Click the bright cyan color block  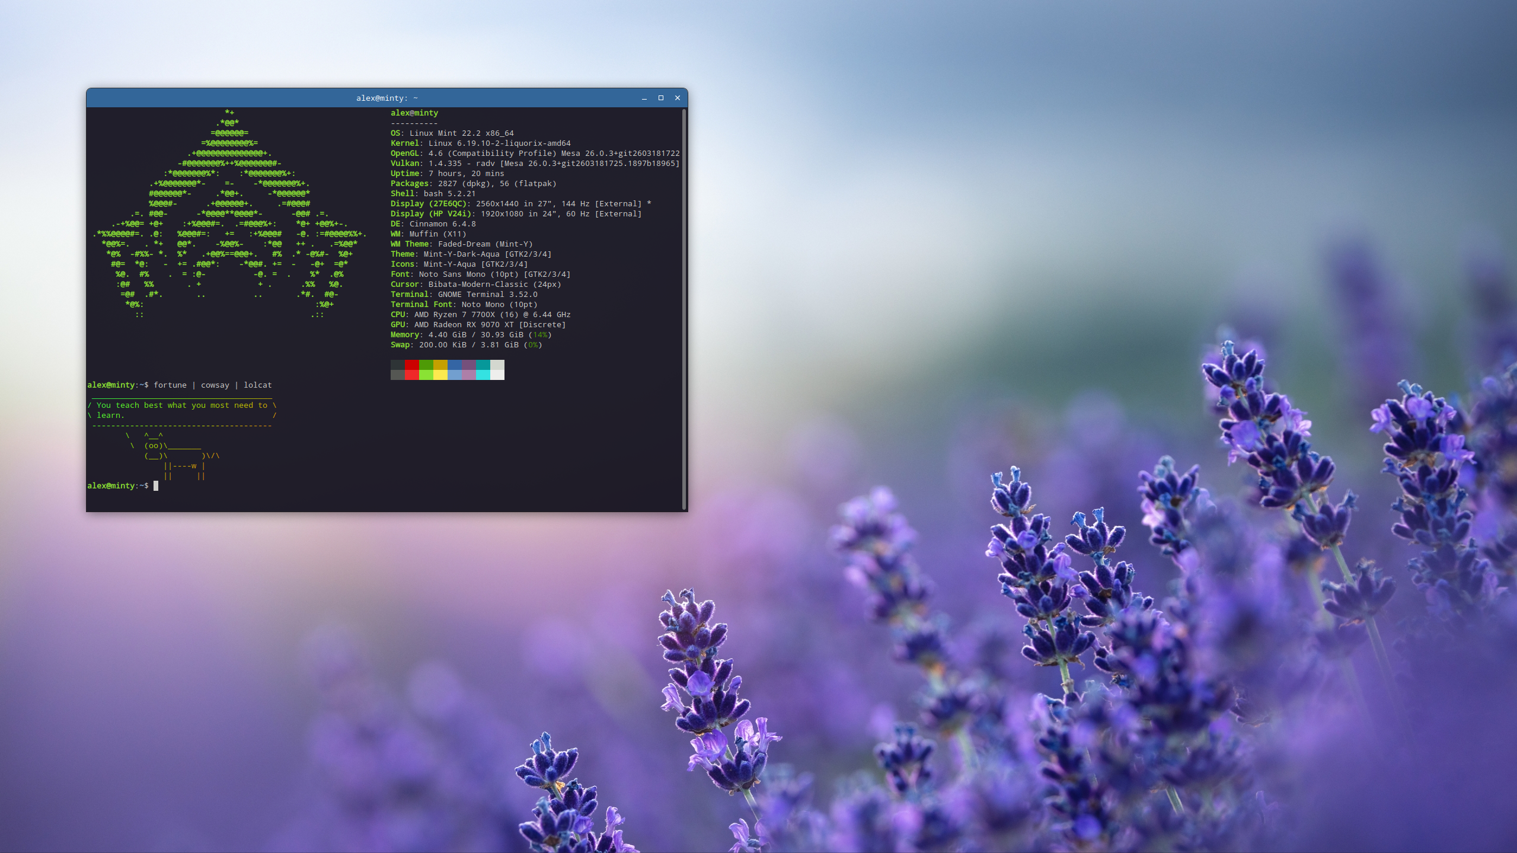pyautogui.click(x=483, y=375)
